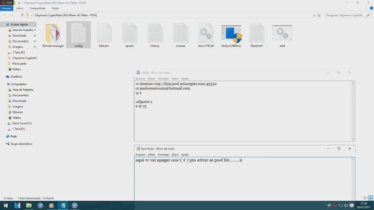Viewport: 374px width, 210px height.
Task: Select Computador in navigation pane
Action: (x=18, y=84)
